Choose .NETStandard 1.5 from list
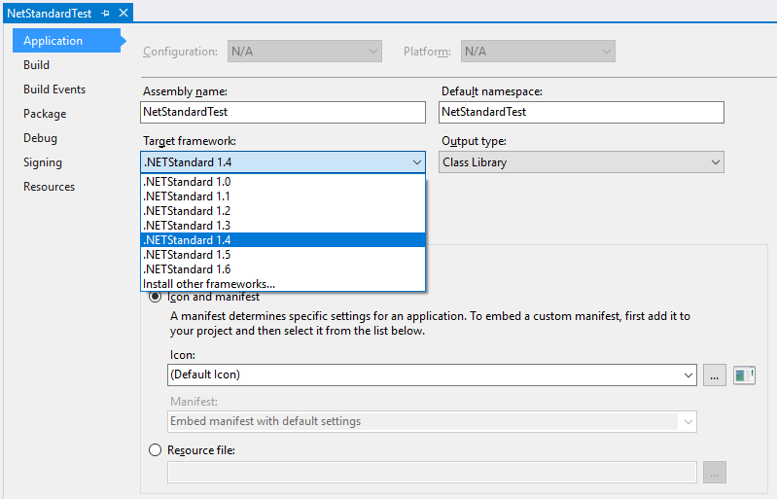Image resolution: width=777 pixels, height=499 pixels. pos(283,255)
